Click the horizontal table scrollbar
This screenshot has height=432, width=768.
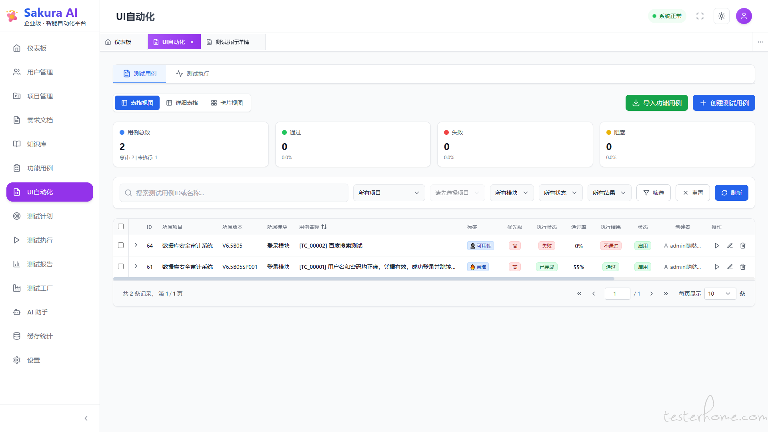click(x=363, y=279)
